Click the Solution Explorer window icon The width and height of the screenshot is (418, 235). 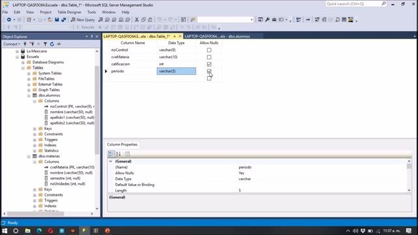point(261,20)
